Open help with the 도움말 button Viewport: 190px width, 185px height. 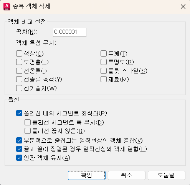[x=167, y=175]
